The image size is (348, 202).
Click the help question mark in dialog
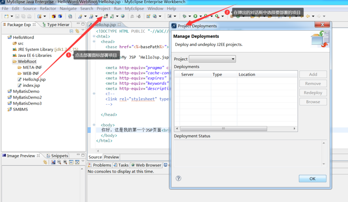178,178
